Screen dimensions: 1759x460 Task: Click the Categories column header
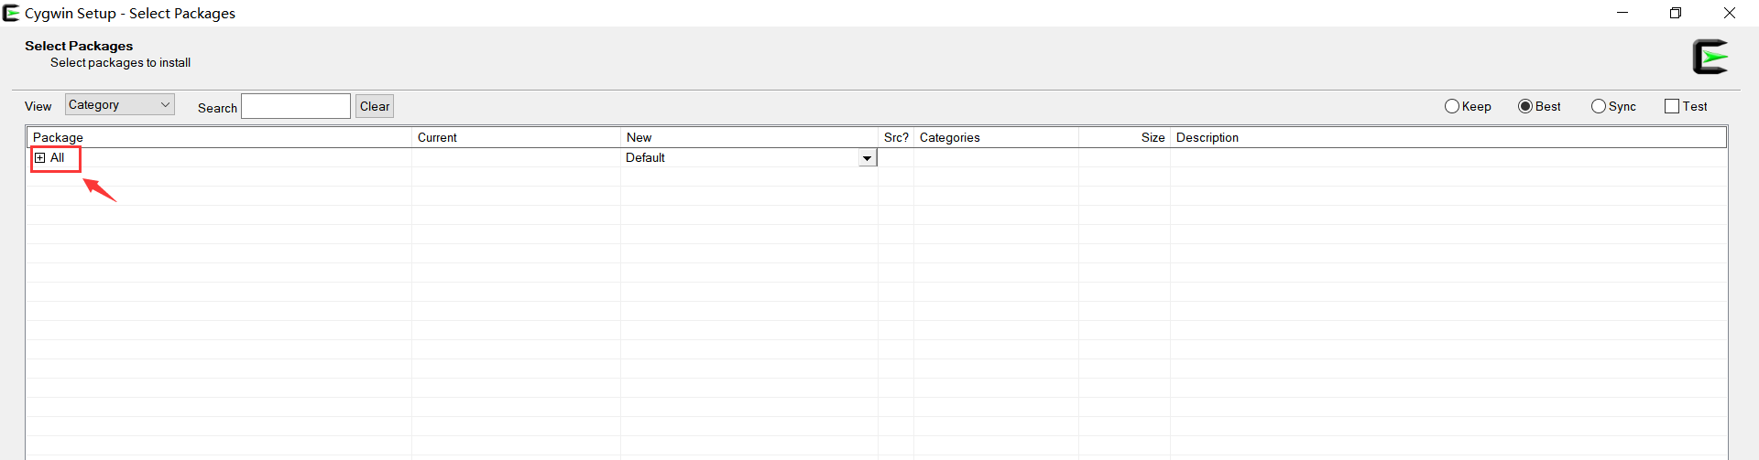pyautogui.click(x=997, y=137)
